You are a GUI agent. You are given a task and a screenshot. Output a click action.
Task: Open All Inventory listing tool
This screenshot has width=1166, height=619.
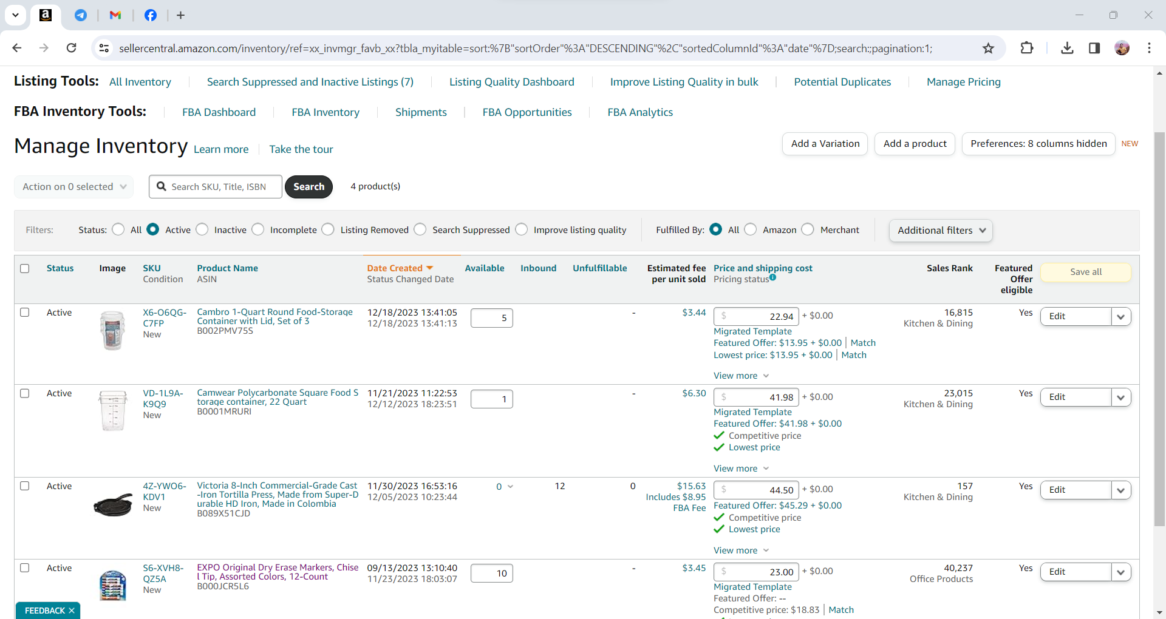click(140, 82)
